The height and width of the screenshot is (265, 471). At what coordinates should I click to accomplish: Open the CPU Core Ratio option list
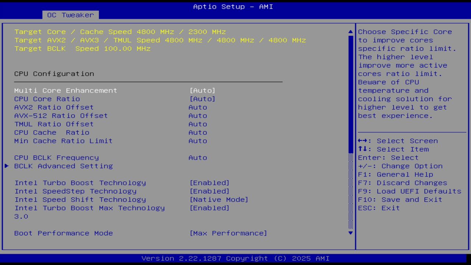pos(202,99)
